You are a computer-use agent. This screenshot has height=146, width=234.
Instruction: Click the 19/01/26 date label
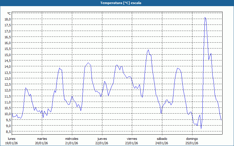click(12, 143)
